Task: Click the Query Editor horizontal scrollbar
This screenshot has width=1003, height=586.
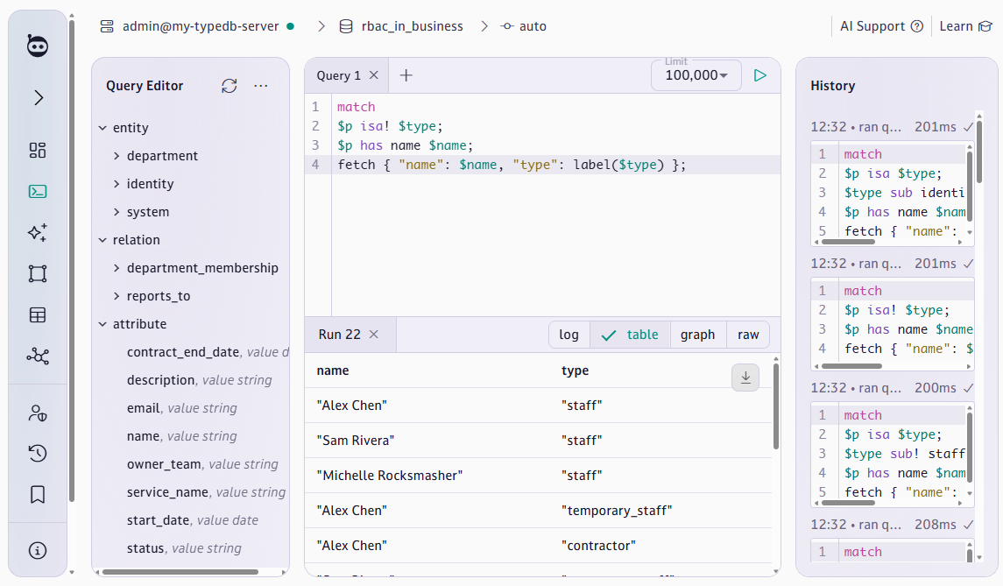Action: [x=181, y=572]
